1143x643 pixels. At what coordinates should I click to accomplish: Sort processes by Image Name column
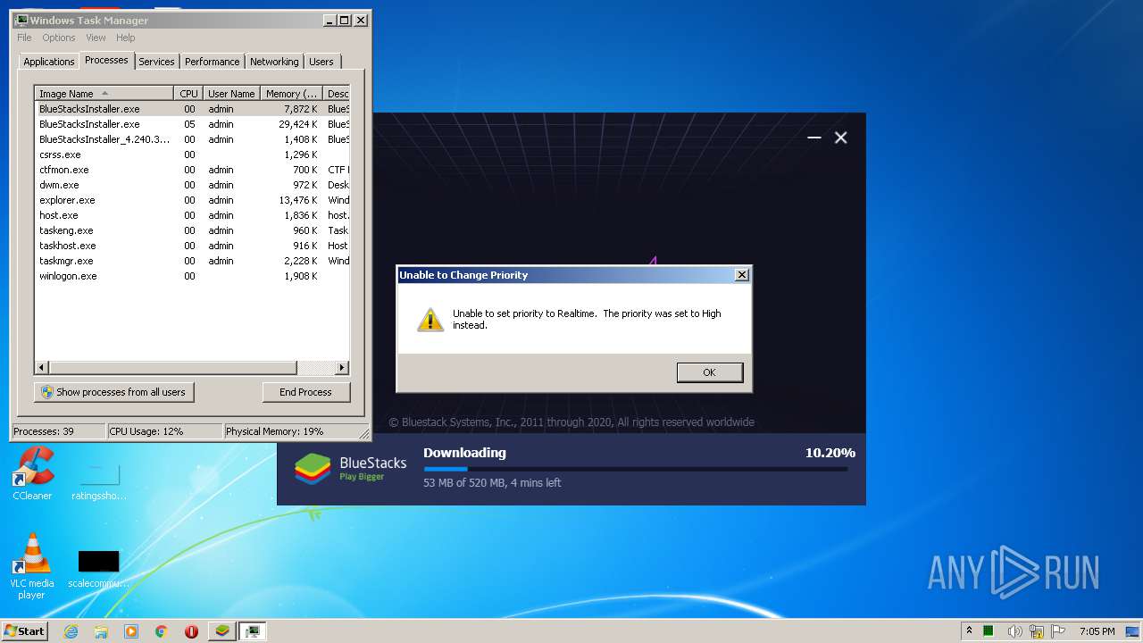pos(104,93)
